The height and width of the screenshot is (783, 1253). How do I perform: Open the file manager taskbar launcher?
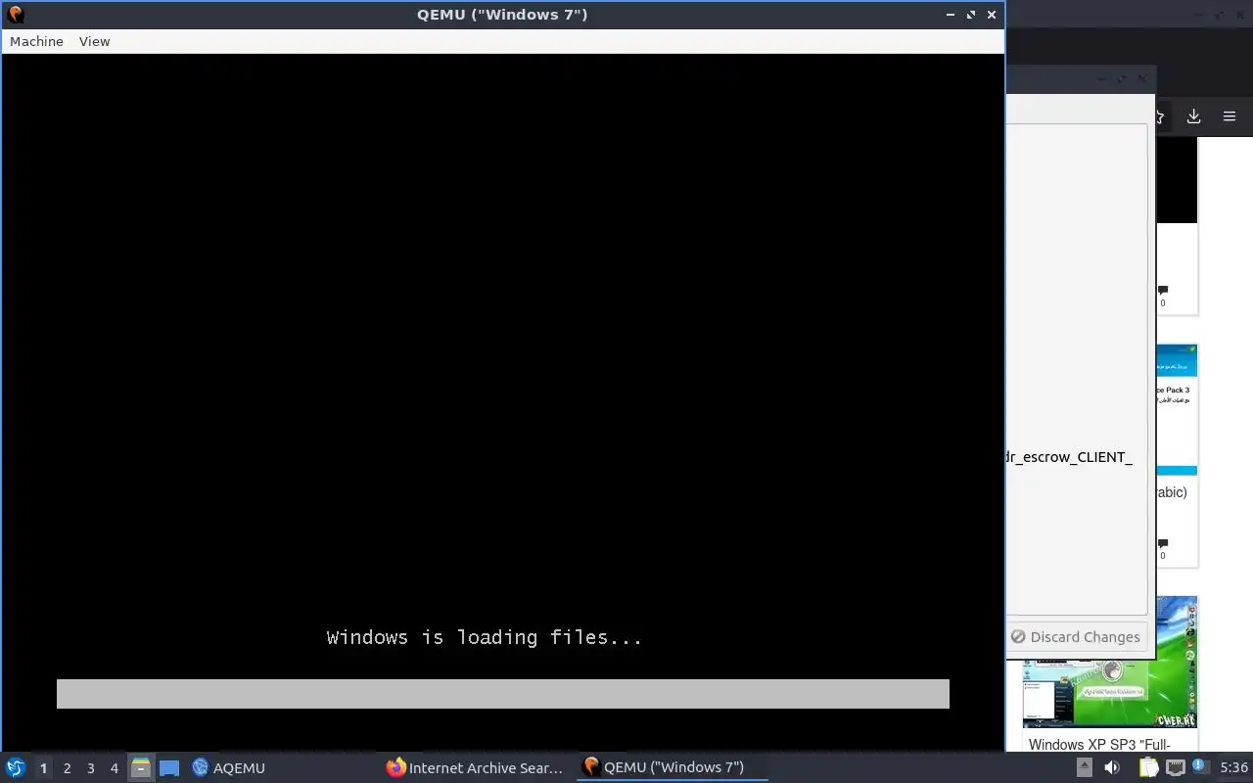pos(141,768)
